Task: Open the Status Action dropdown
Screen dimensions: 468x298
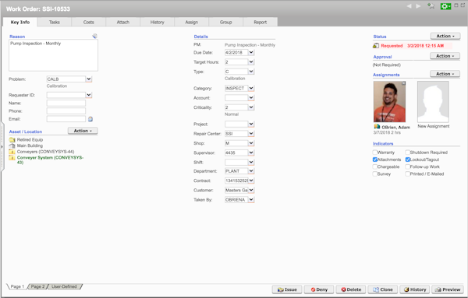Action: pyautogui.click(x=445, y=36)
